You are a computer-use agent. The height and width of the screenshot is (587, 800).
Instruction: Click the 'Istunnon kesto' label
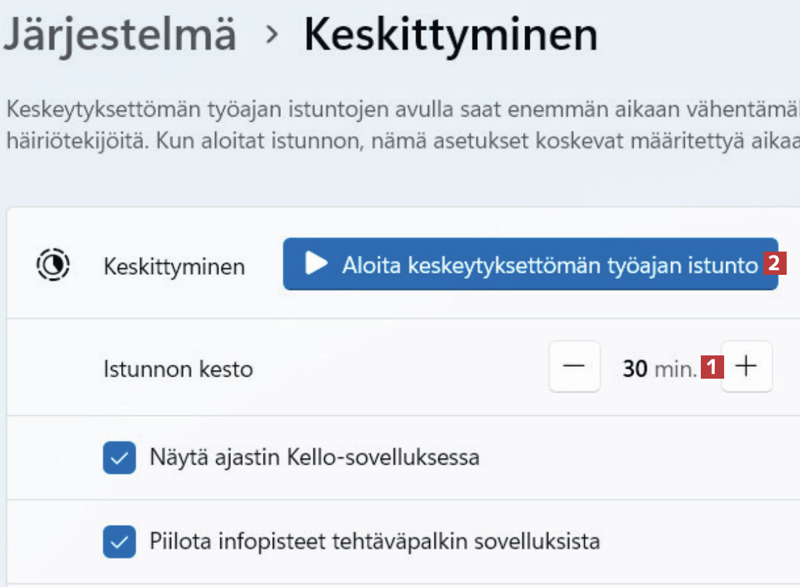point(178,368)
